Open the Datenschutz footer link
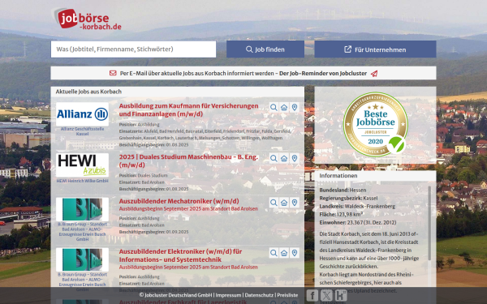The width and height of the screenshot is (487, 304). click(259, 295)
